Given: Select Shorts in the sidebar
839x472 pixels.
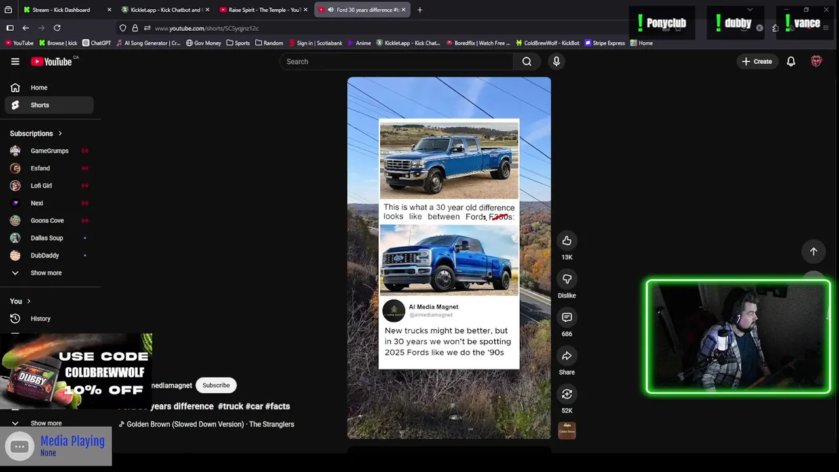Looking at the screenshot, I should pyautogui.click(x=49, y=105).
